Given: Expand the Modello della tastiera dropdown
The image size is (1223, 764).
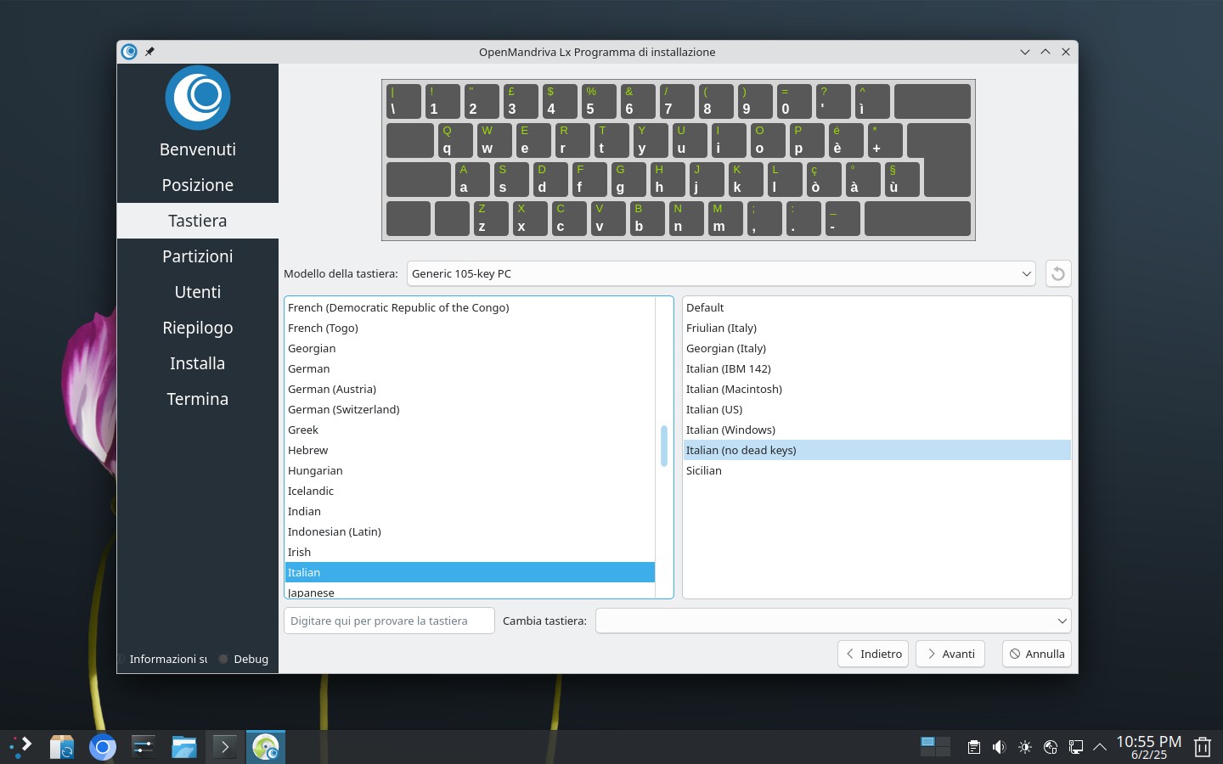Looking at the screenshot, I should (721, 273).
